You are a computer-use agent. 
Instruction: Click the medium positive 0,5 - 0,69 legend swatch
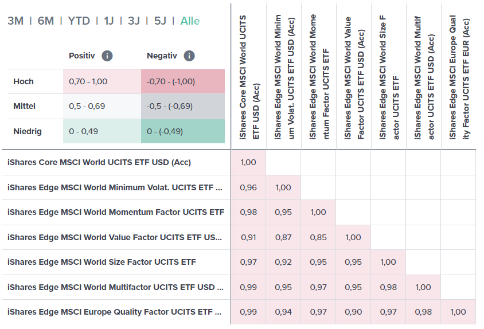coord(102,106)
